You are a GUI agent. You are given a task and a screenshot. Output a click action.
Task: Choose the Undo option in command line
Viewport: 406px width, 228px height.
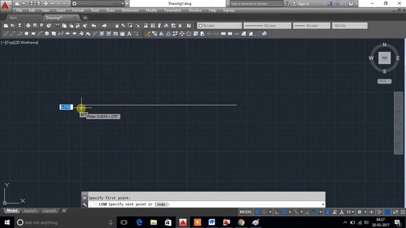[x=161, y=205]
